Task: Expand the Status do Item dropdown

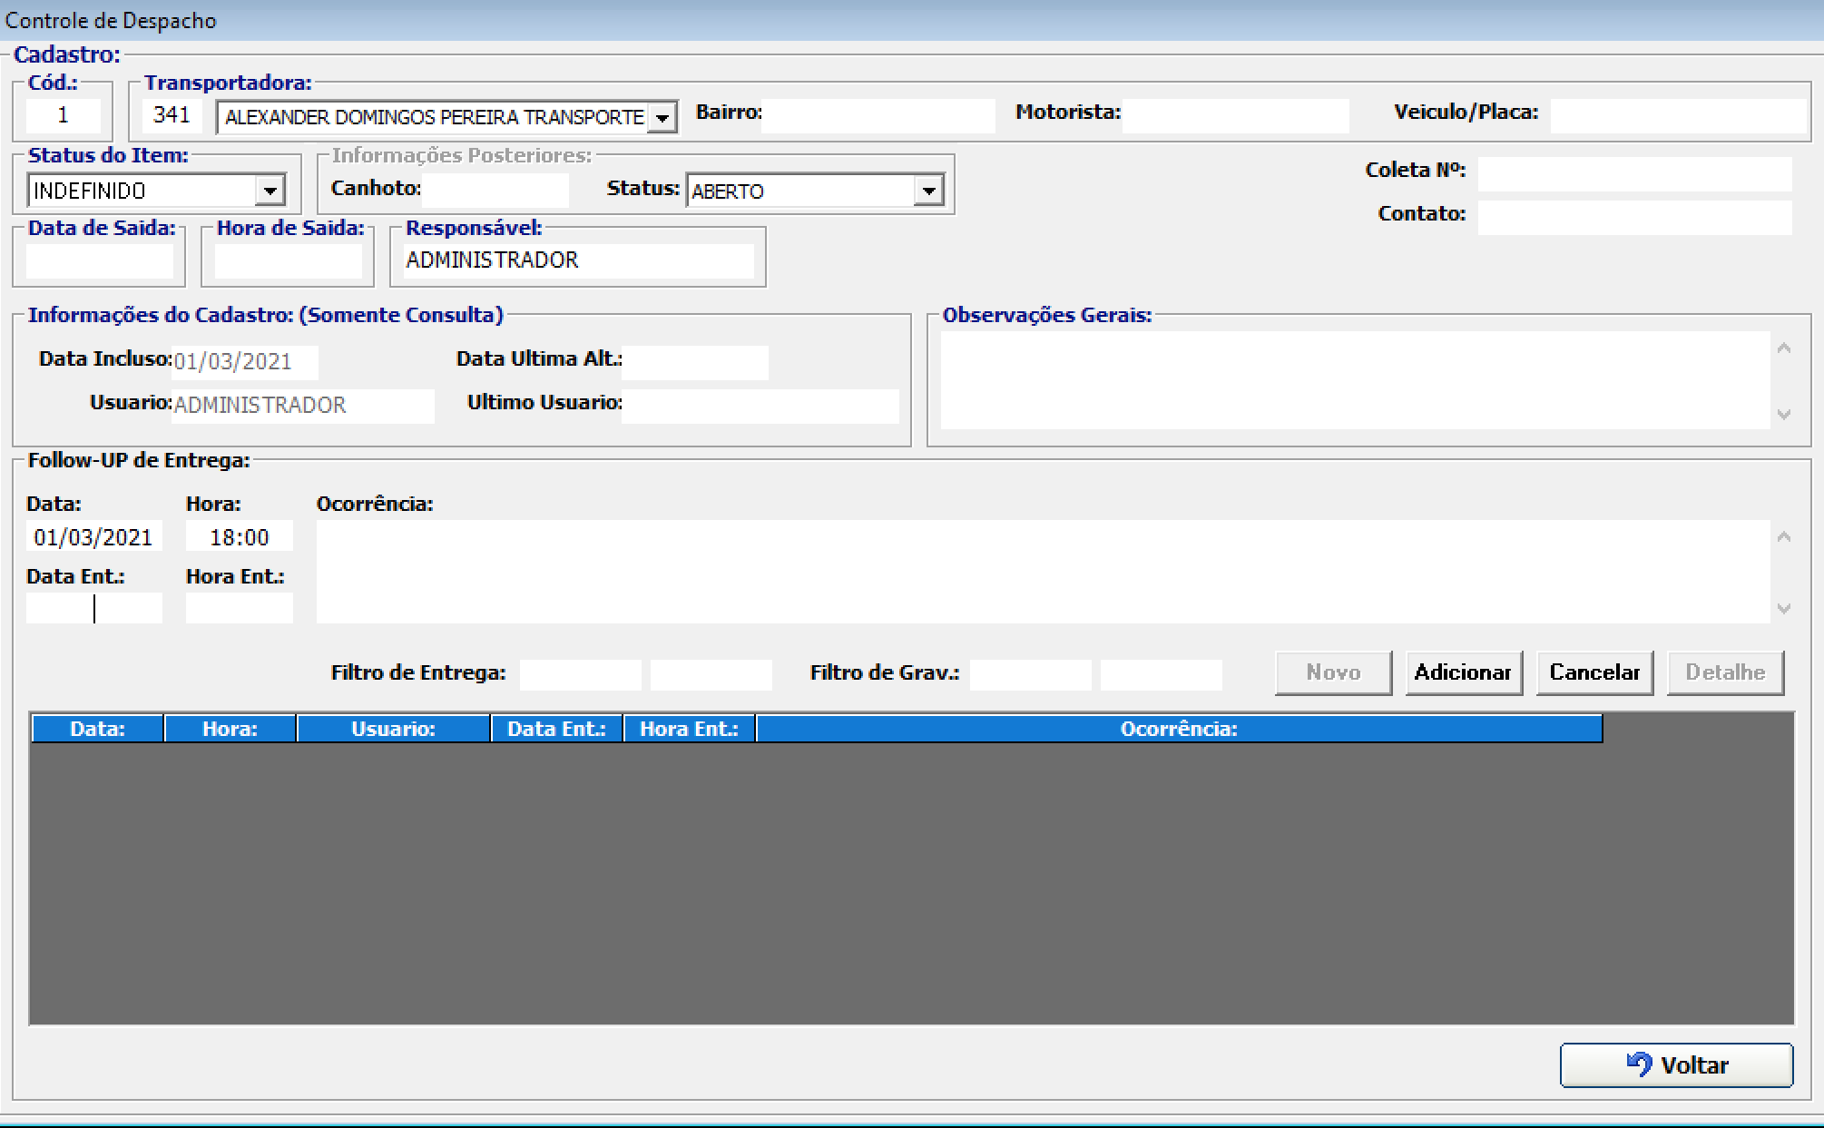Action: click(270, 191)
